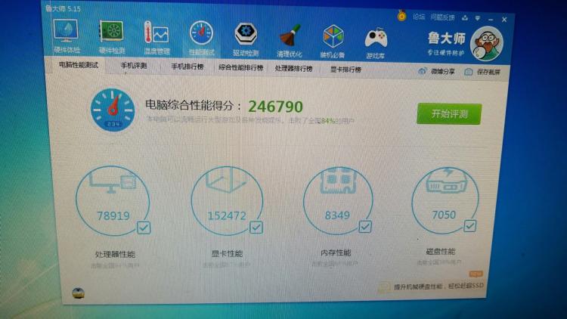Switch to the 综合性能排行榜 tab

241,67
